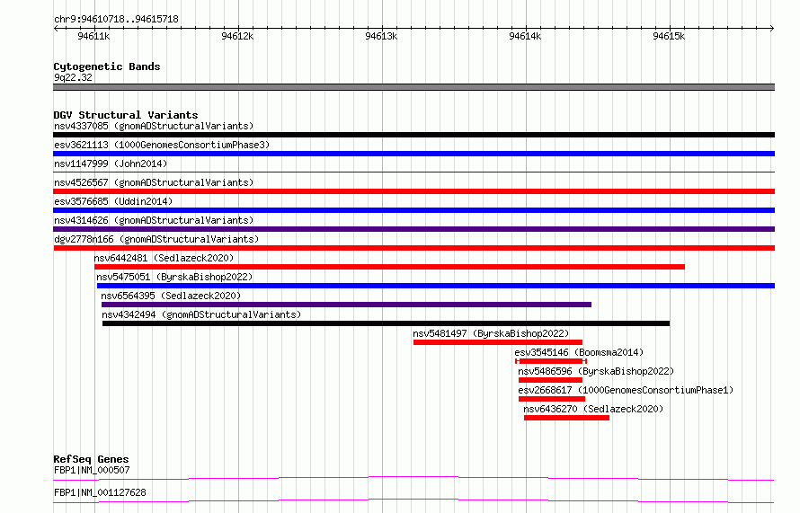Select the esv3621113 1000Genomes Phase3 label
This screenshot has height=513, width=800.
pyautogui.click(x=162, y=145)
